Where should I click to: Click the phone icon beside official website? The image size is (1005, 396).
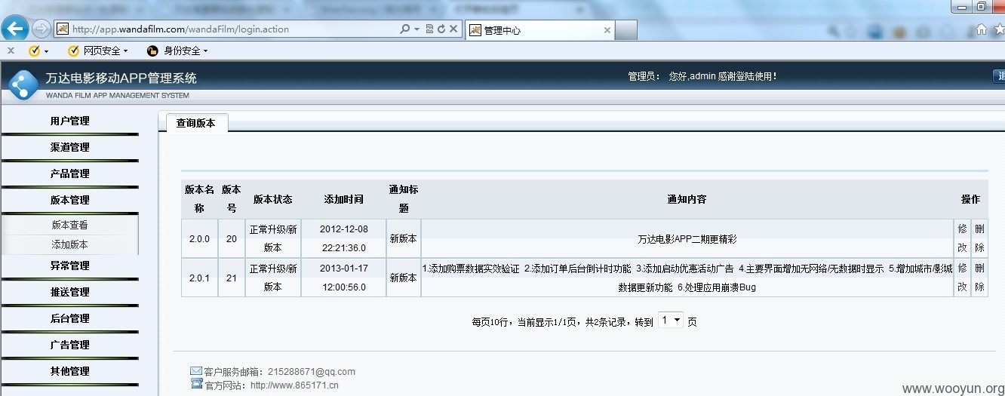click(x=196, y=384)
